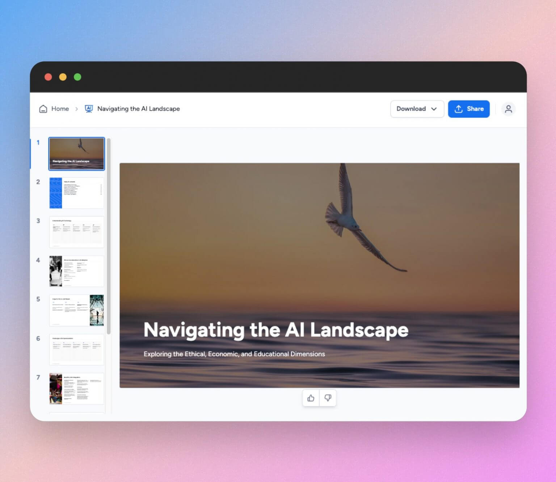Click 'Navigating the AI Landscape' in the breadcrumb
Image resolution: width=556 pixels, height=482 pixels.
tap(138, 109)
